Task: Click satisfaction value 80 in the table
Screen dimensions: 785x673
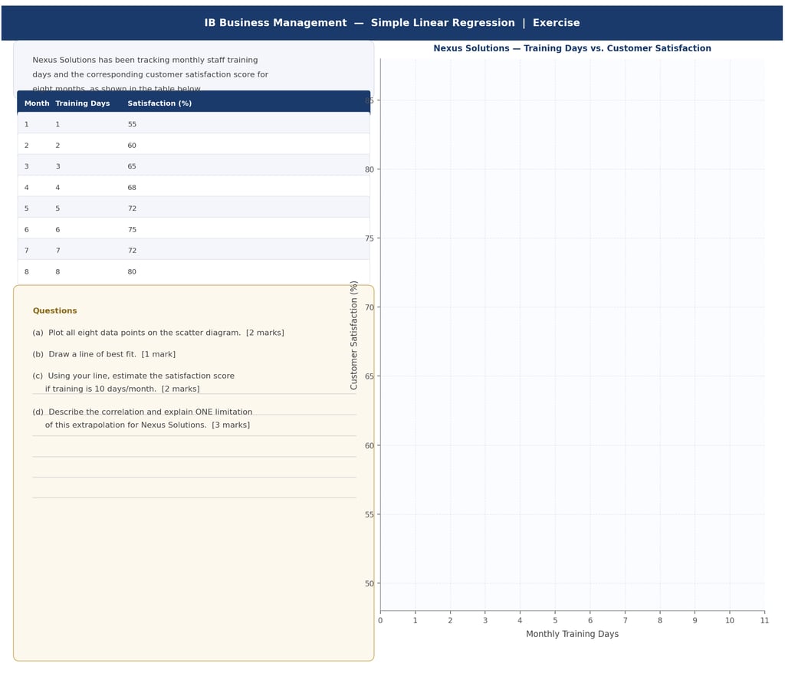Action: pos(132,271)
